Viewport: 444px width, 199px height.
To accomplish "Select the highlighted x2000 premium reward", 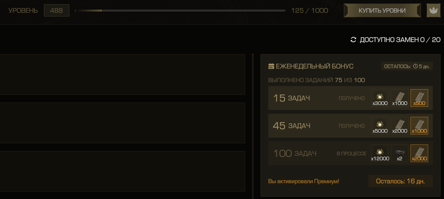I will click(419, 153).
